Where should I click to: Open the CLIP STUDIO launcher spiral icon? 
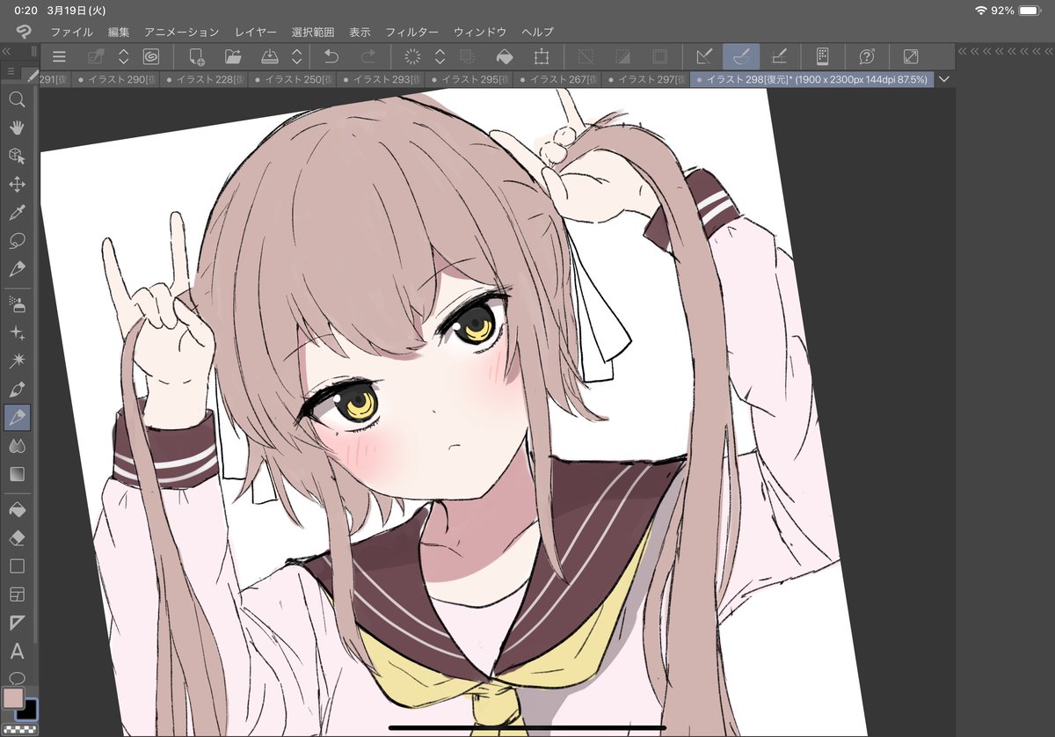(151, 57)
